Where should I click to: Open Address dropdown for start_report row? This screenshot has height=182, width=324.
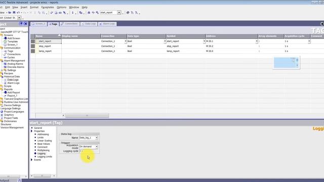point(257,41)
